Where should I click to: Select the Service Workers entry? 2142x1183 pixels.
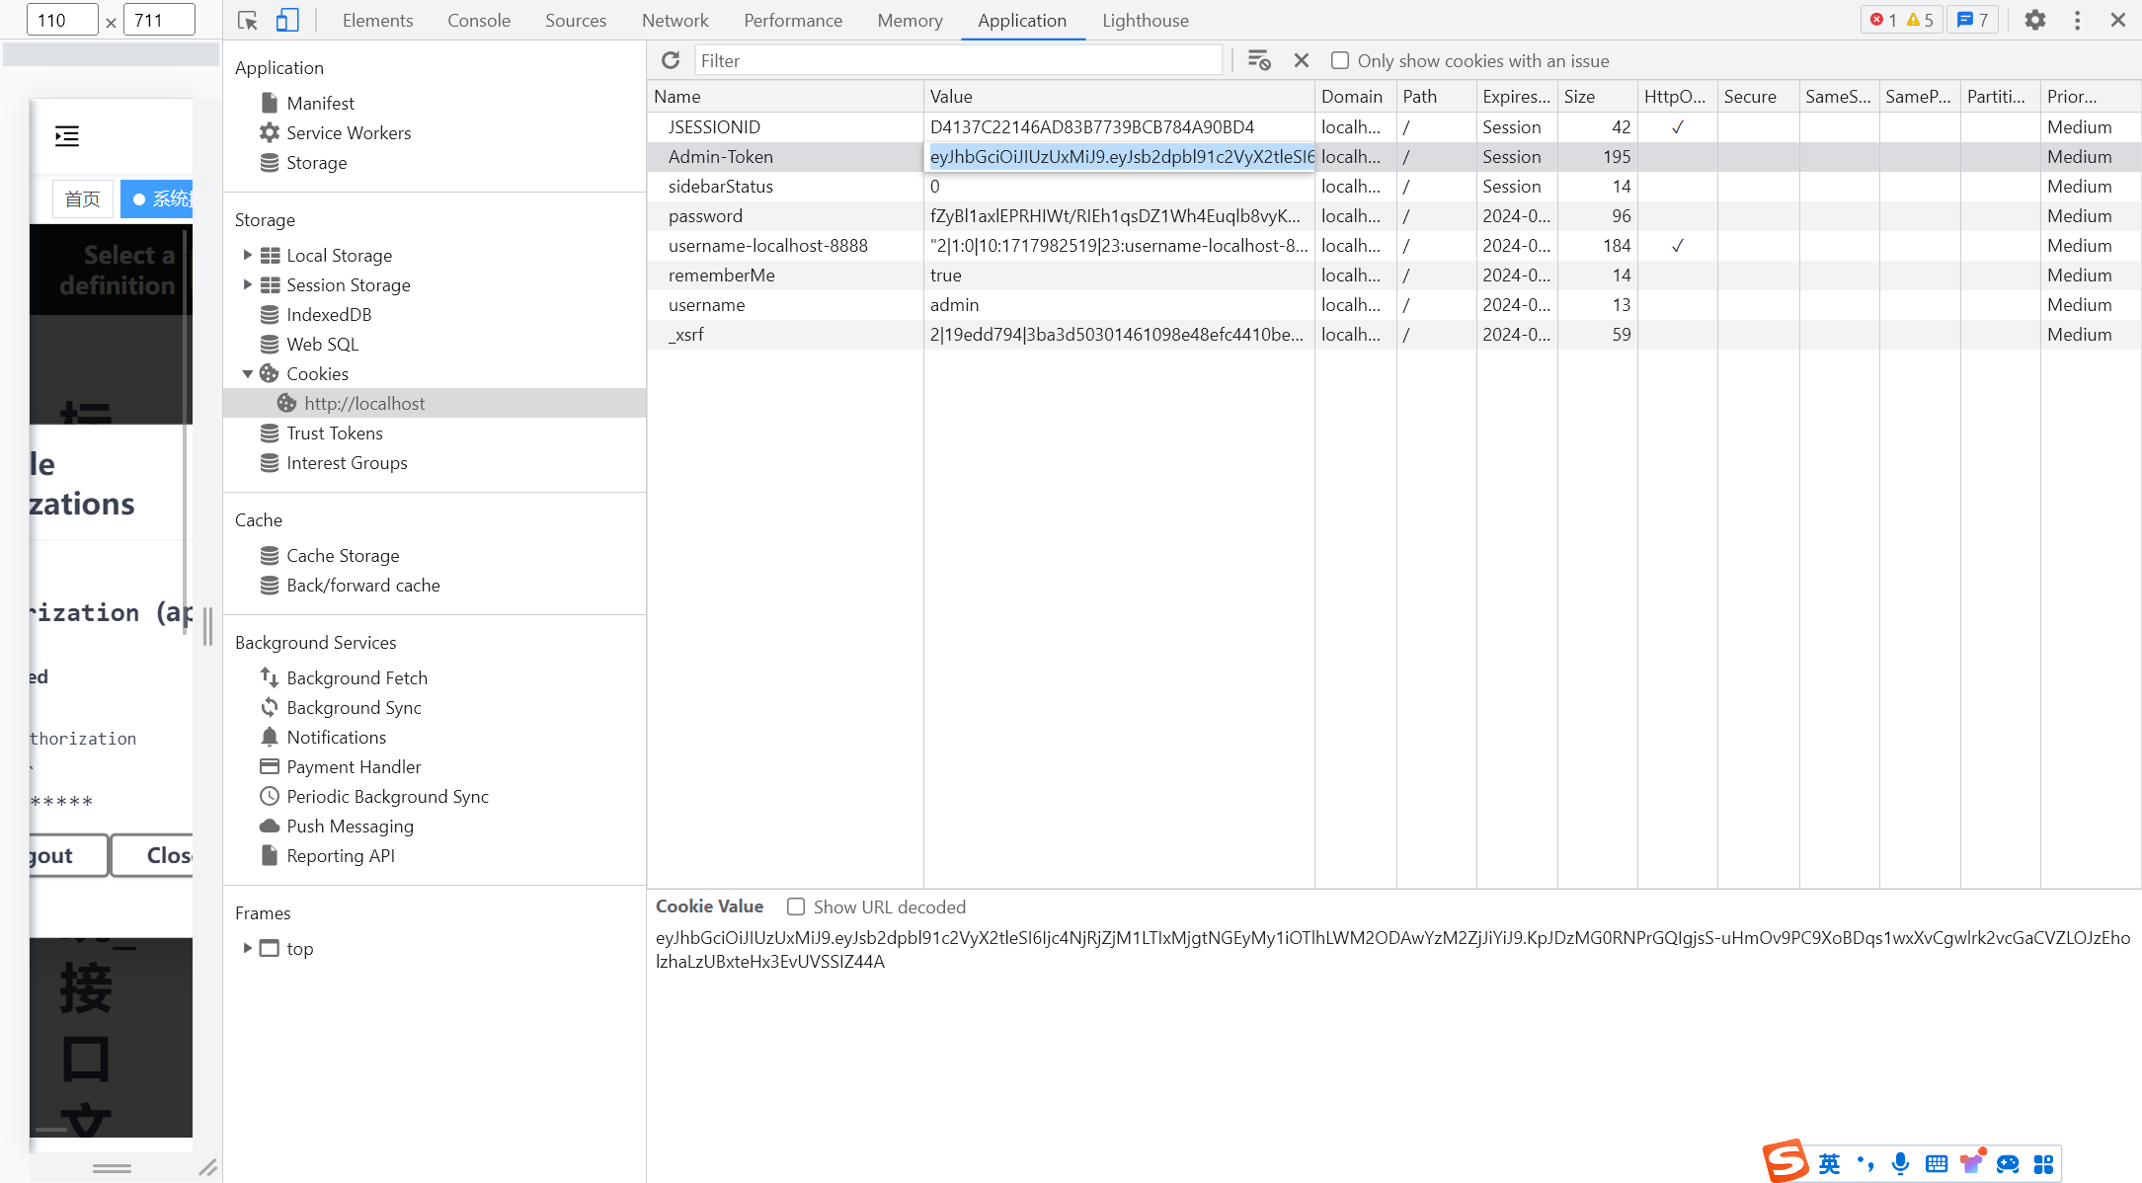(x=348, y=132)
